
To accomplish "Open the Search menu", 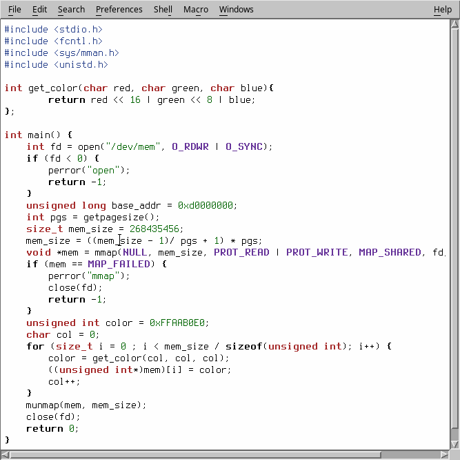I will click(x=71, y=10).
